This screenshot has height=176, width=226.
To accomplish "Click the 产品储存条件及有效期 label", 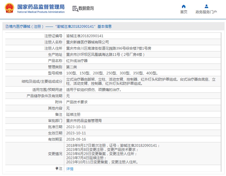I will 44,96.
